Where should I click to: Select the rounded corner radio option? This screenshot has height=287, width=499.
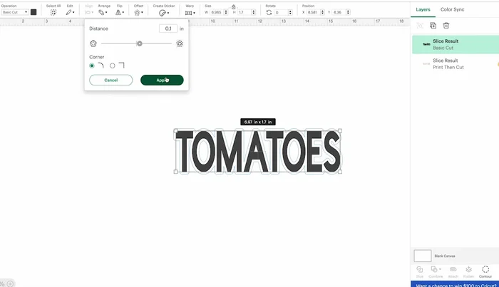[92, 66]
